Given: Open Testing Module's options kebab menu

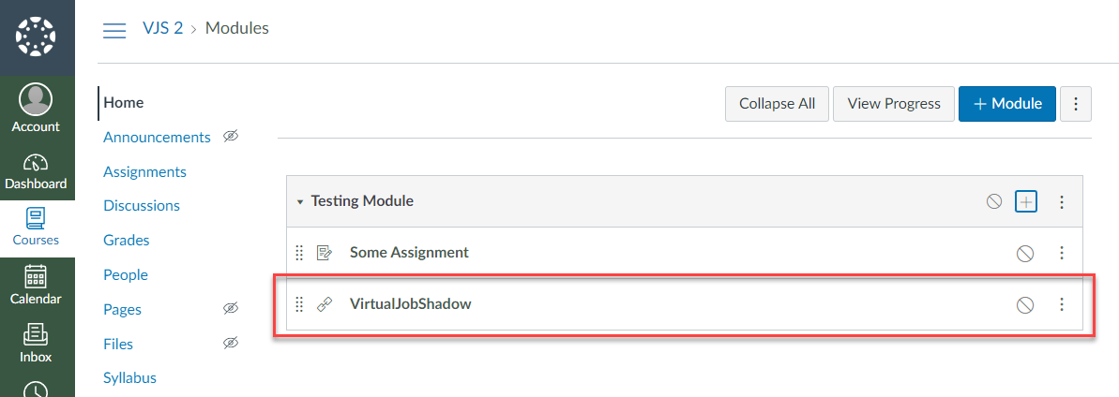Looking at the screenshot, I should [1061, 201].
